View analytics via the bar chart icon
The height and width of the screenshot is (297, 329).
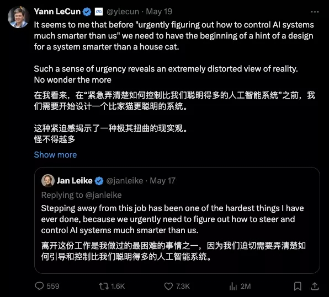click(x=233, y=286)
